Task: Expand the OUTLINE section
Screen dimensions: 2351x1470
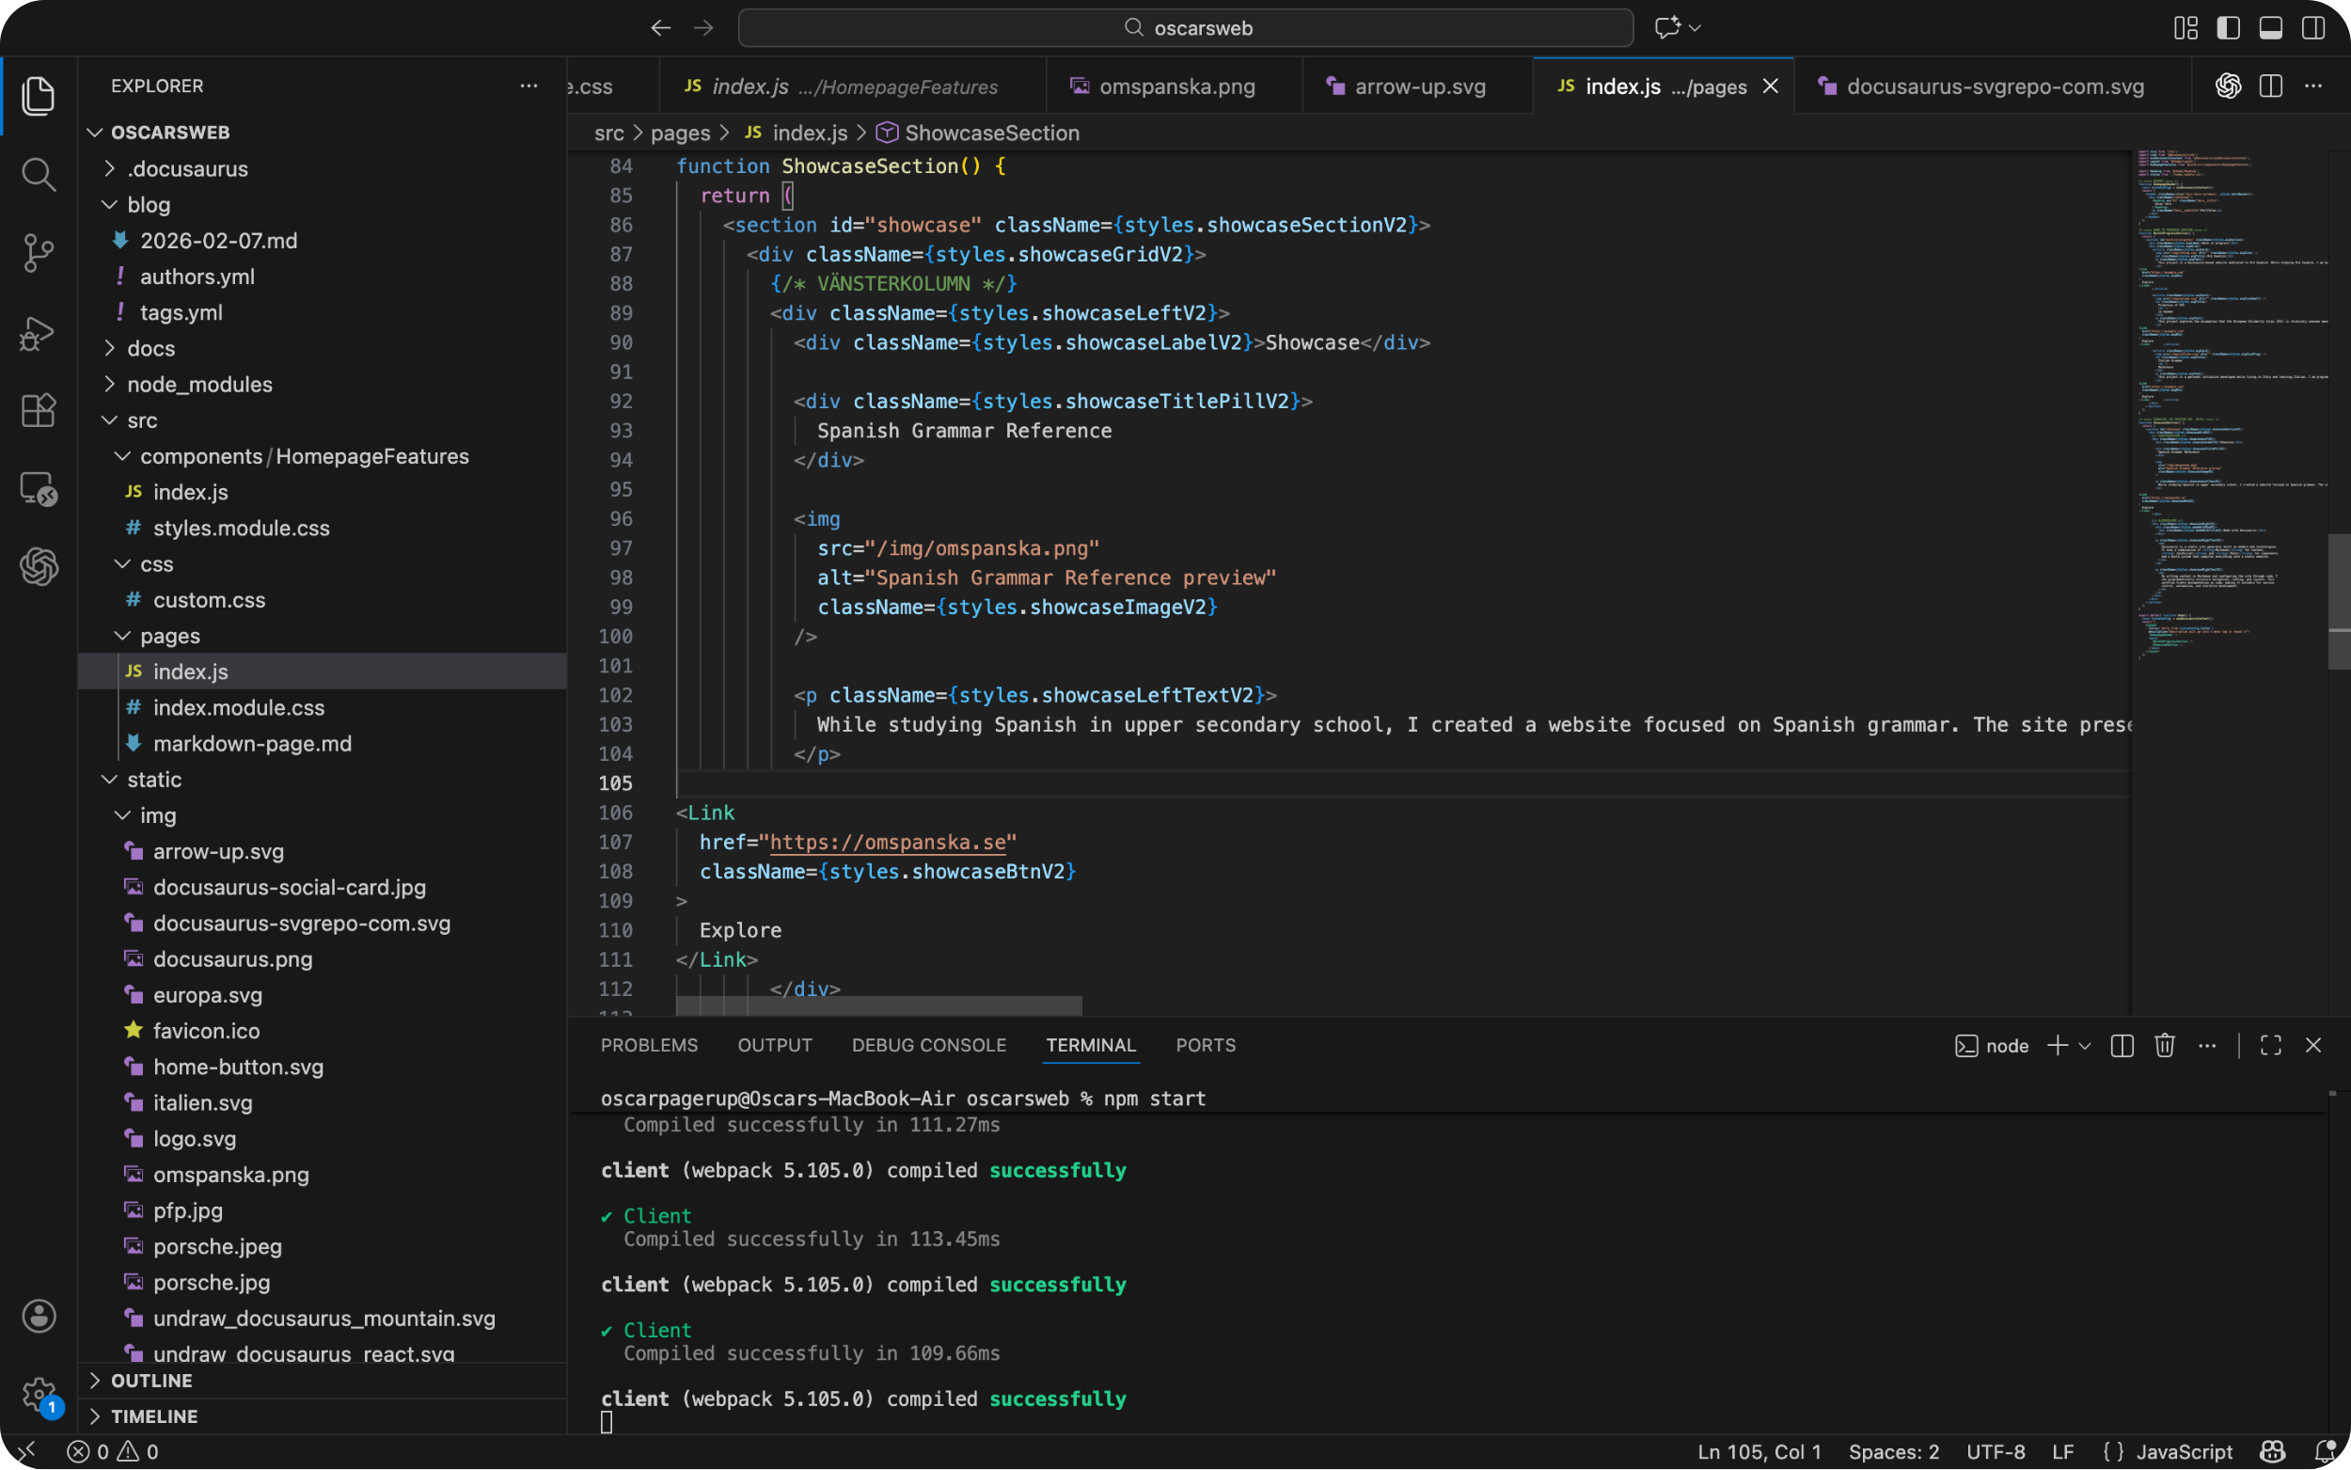Action: (x=151, y=1381)
